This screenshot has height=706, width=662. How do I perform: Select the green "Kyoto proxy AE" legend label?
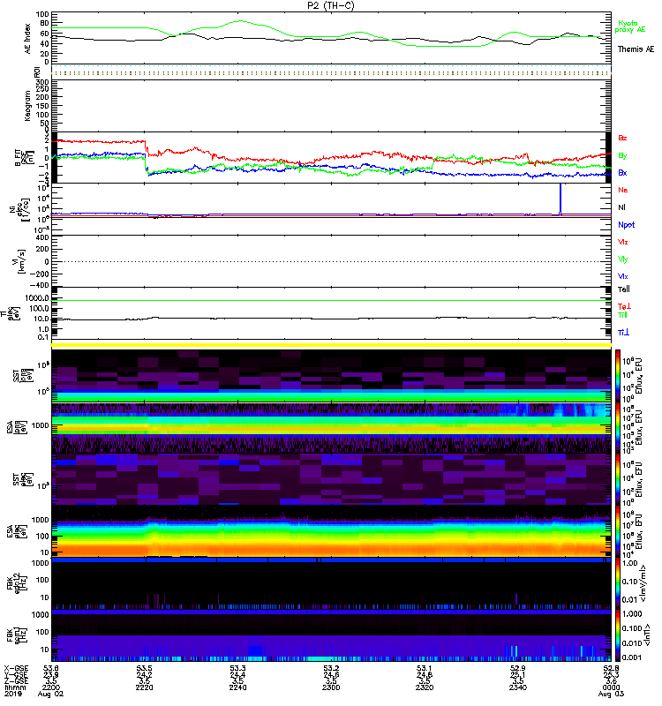point(629,26)
